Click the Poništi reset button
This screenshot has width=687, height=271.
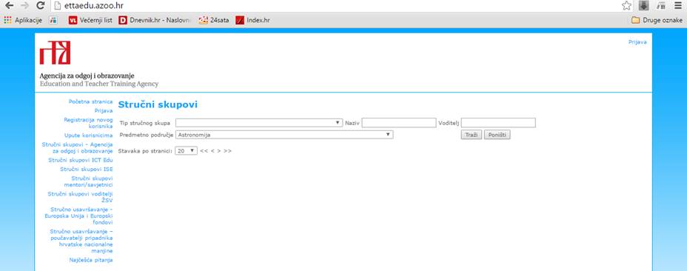pyautogui.click(x=497, y=135)
